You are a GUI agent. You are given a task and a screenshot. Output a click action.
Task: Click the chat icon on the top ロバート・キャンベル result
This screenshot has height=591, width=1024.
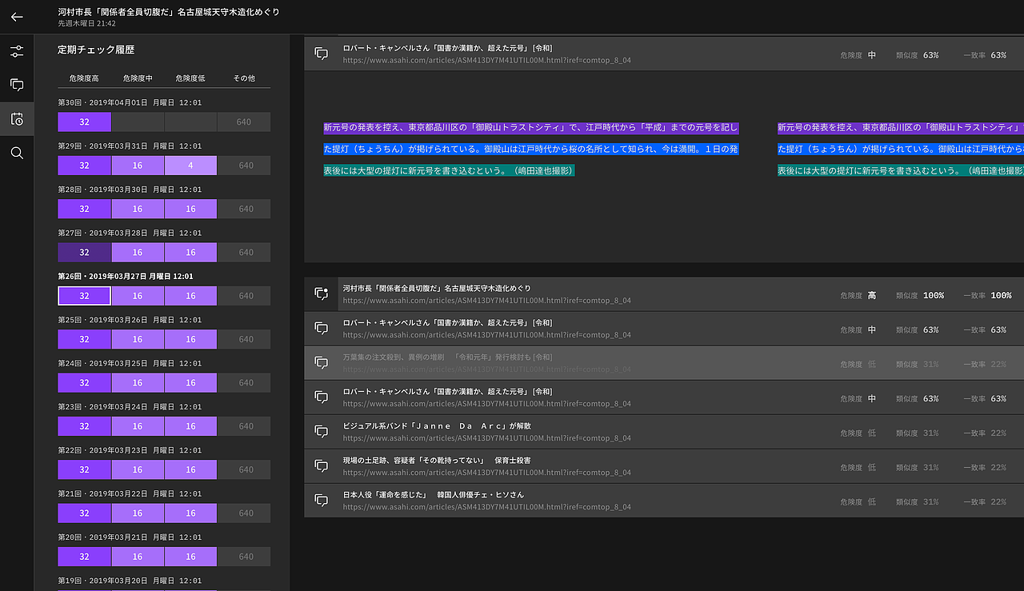[x=321, y=53]
